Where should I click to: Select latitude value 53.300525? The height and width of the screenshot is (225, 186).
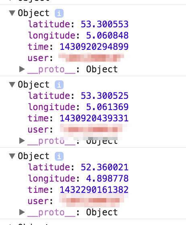(x=105, y=96)
